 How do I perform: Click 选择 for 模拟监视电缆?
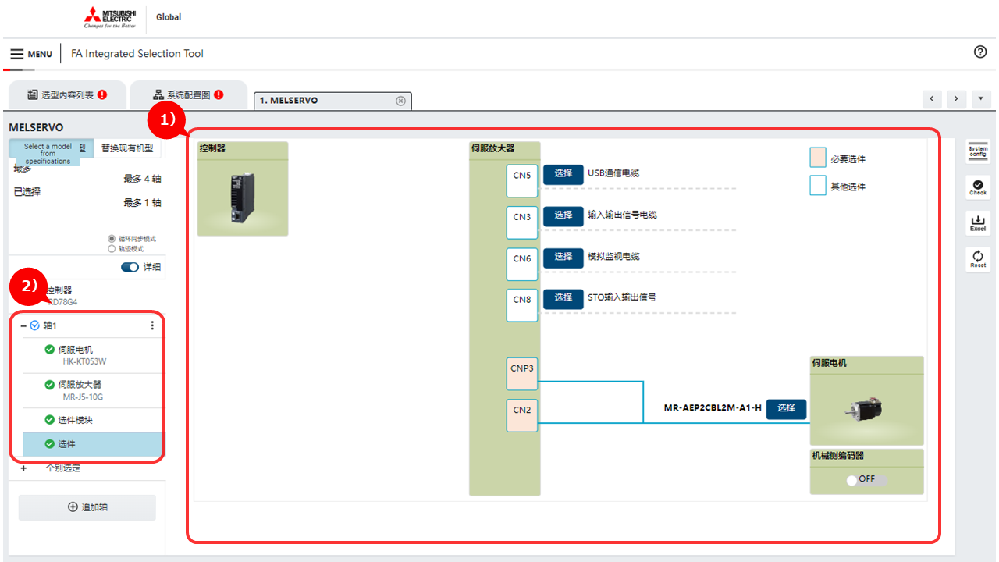[563, 258]
